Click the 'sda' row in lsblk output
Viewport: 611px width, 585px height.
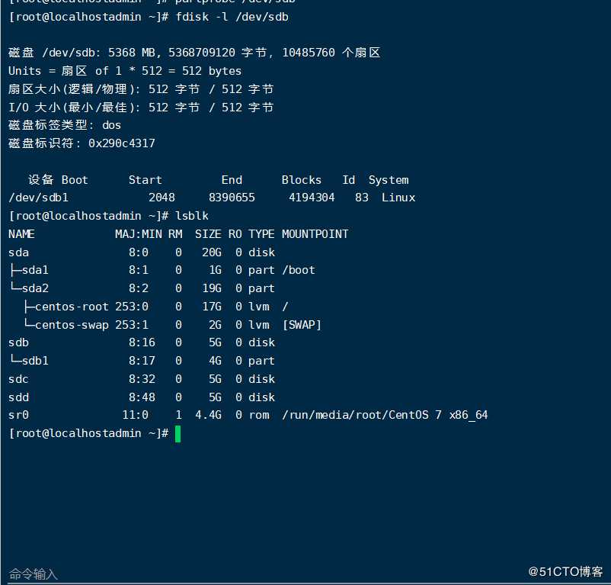[x=142, y=252]
